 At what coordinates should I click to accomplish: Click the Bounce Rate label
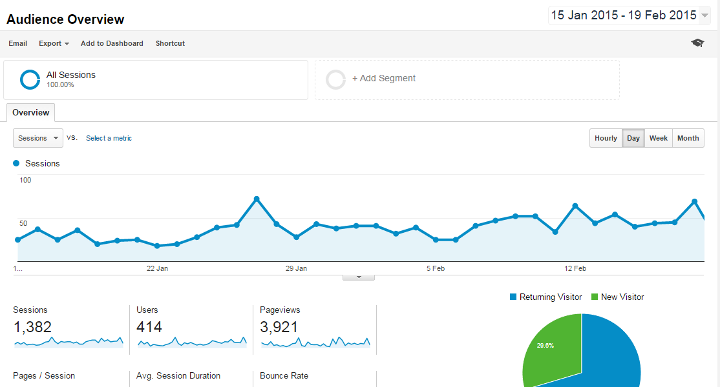[284, 375]
